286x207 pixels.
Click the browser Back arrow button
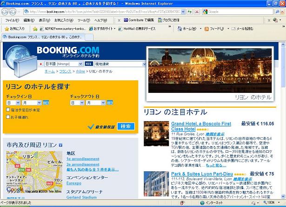pos(5,12)
